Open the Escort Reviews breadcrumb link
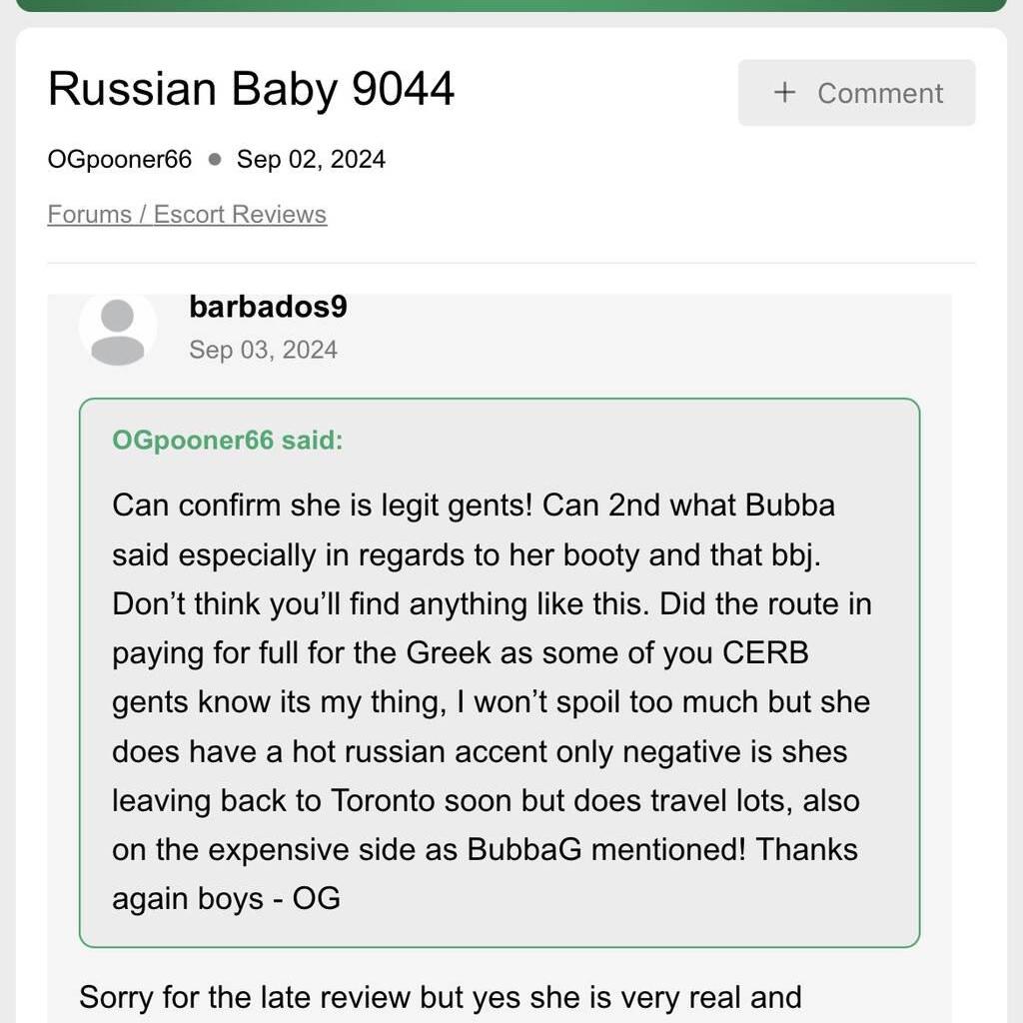Image resolution: width=1023 pixels, height=1023 pixels. point(240,214)
